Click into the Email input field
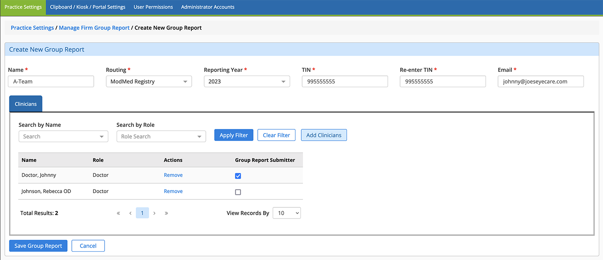 point(540,82)
